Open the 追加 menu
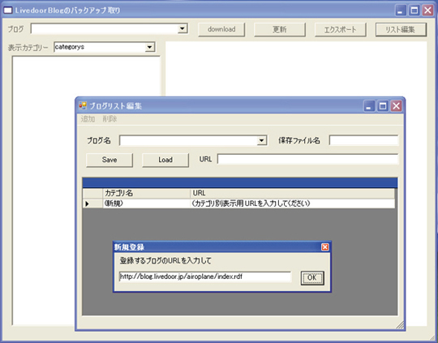Viewport: 438px width, 343px height. point(88,119)
